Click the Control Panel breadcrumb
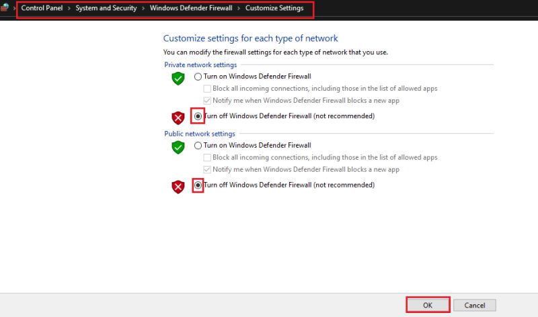 [x=42, y=8]
